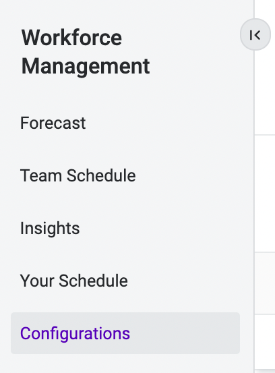Navigate to the Forecast view
The height and width of the screenshot is (373, 275).
53,123
